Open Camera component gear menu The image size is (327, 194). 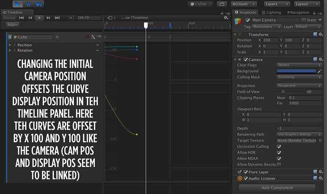coord(321,59)
